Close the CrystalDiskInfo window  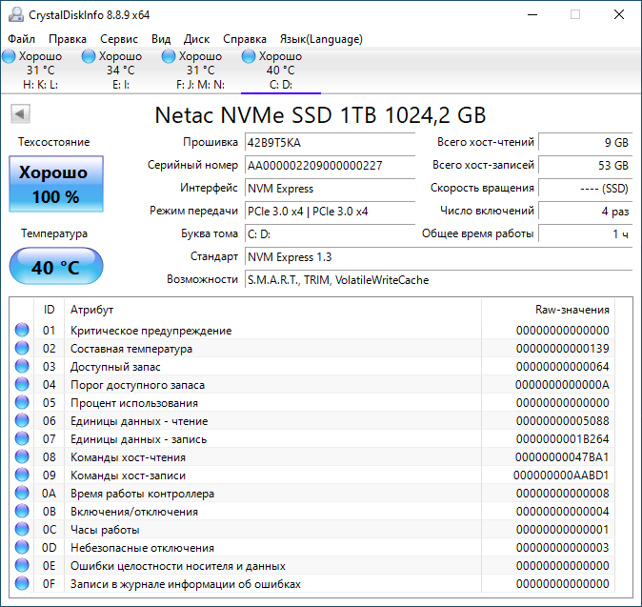point(619,14)
